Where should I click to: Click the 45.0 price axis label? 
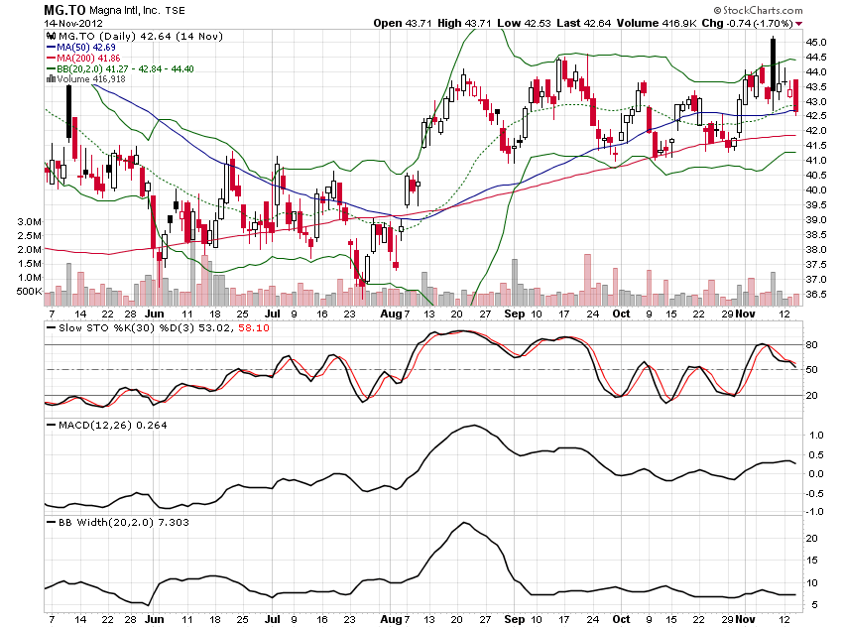coord(815,42)
